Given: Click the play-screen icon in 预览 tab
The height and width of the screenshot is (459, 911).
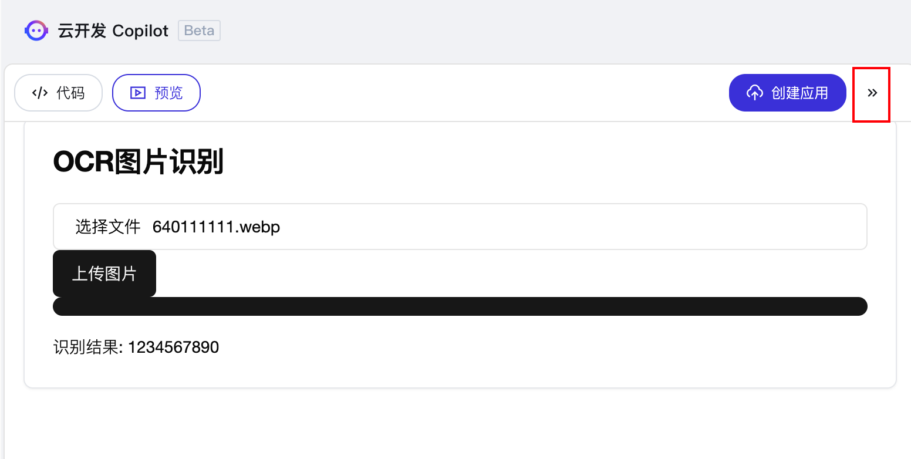Looking at the screenshot, I should 138,93.
